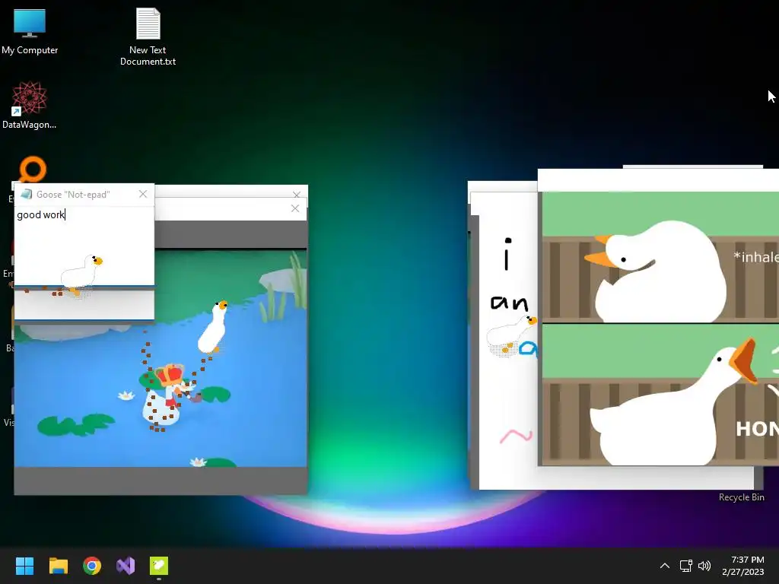The height and width of the screenshot is (584, 779).
Task: Open Visual Studio from the taskbar
Action: pyautogui.click(x=126, y=566)
